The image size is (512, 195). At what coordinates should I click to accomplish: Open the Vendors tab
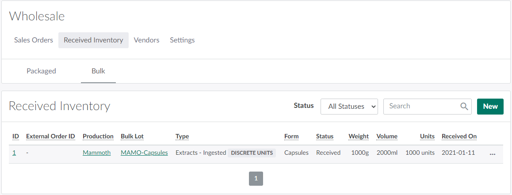click(146, 40)
